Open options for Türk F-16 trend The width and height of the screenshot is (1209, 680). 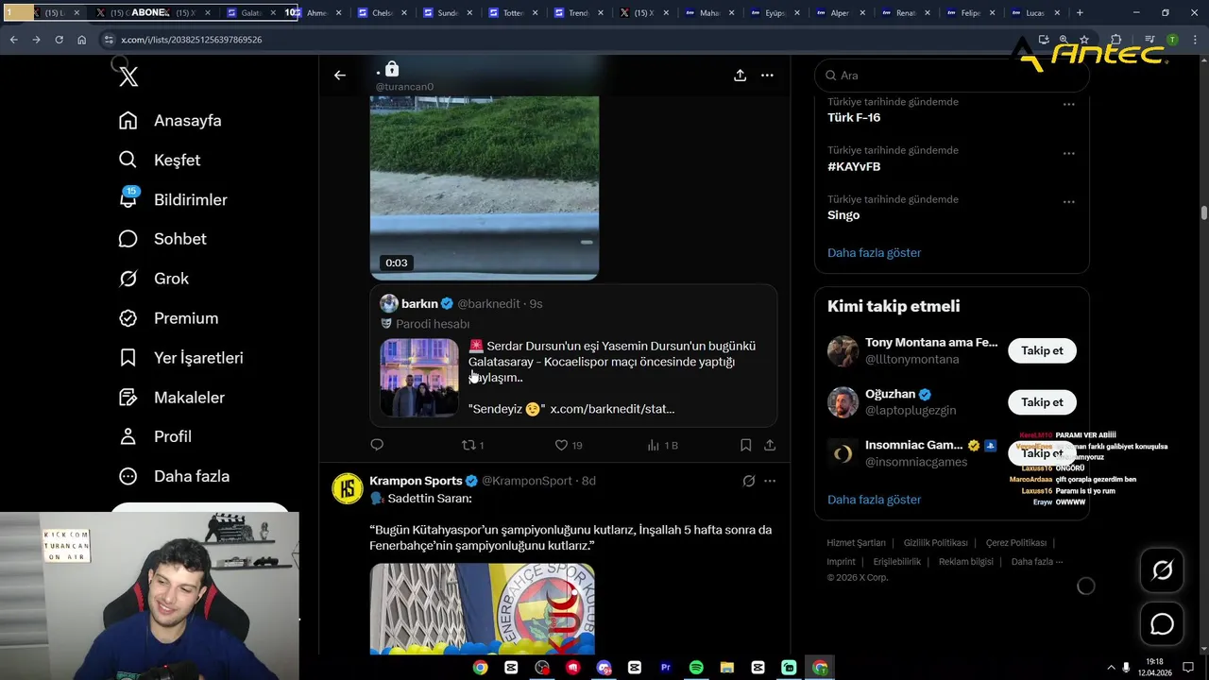[x=1068, y=104]
